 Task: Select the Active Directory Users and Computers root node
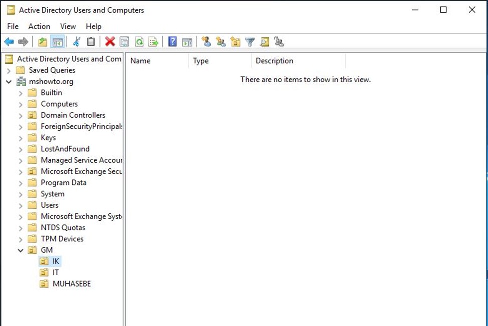tap(69, 59)
